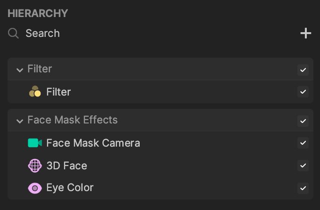Click the green Face Mask Camera icon
The height and width of the screenshot is (210, 320).
point(35,143)
